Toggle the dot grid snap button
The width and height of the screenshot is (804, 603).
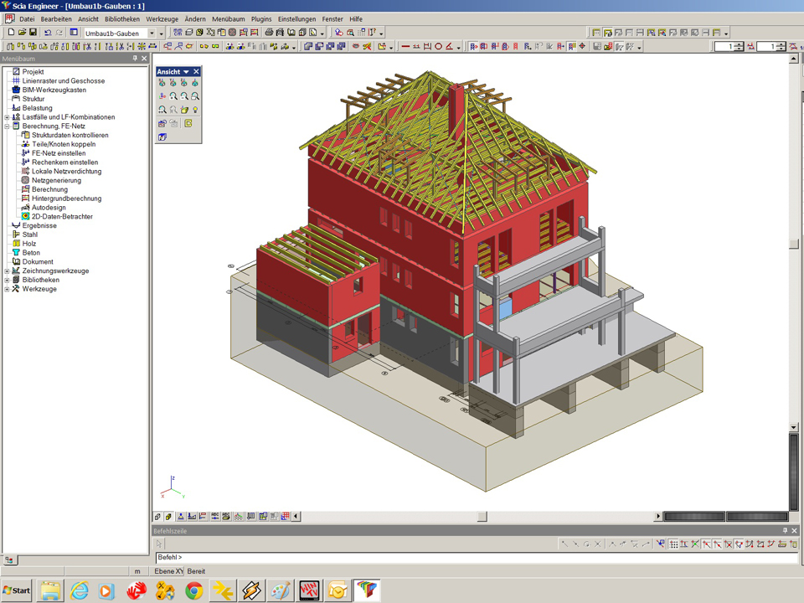(673, 544)
